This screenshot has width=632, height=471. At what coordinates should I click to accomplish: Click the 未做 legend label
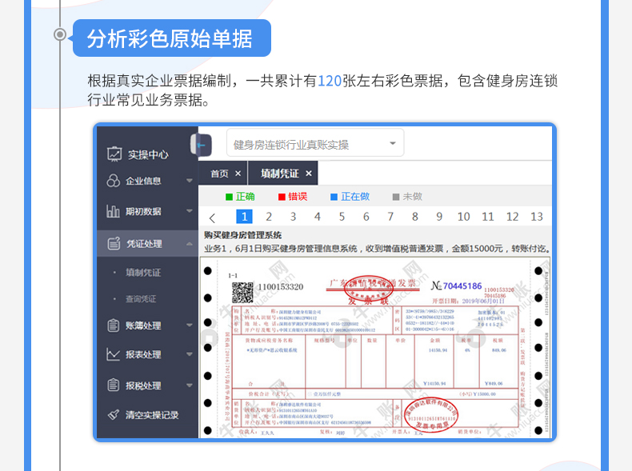tap(412, 197)
